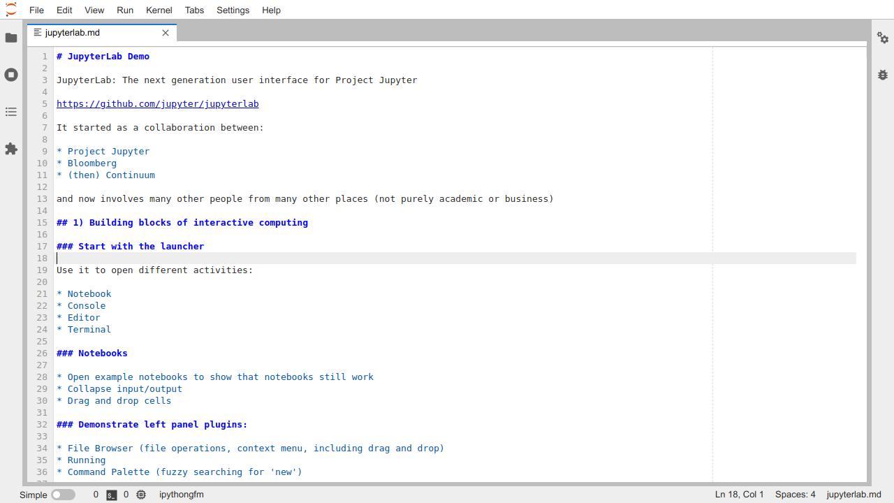This screenshot has width=894, height=503.
Task: Click the '* Console' list line
Action: (x=81, y=305)
